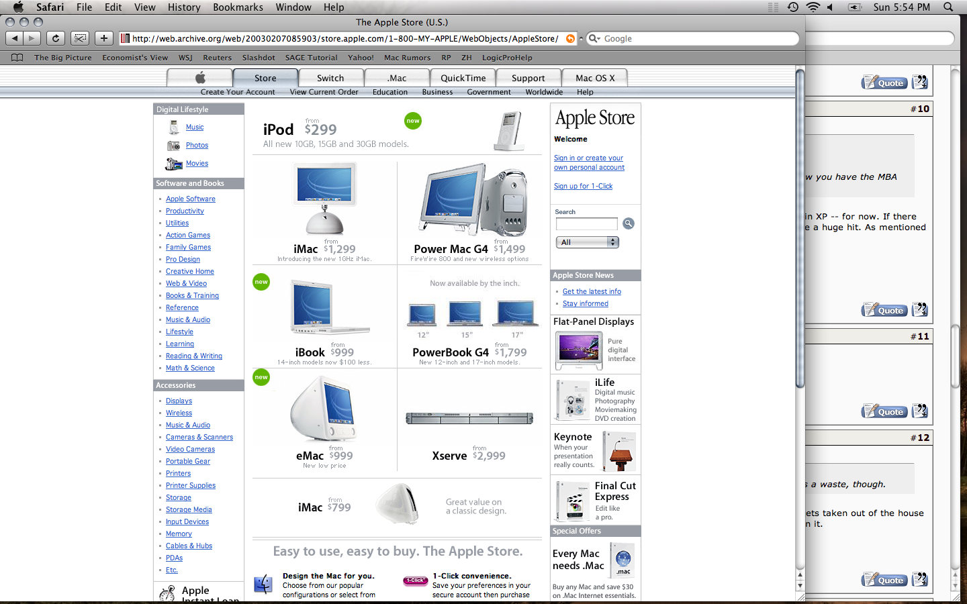Open the Cameras & Scanners link

click(x=199, y=438)
